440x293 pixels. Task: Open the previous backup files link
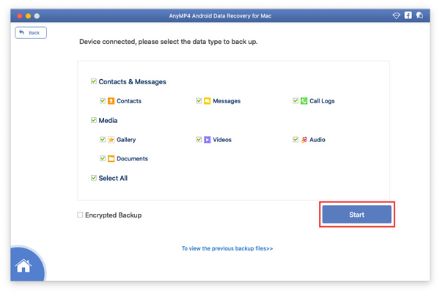pos(227,248)
